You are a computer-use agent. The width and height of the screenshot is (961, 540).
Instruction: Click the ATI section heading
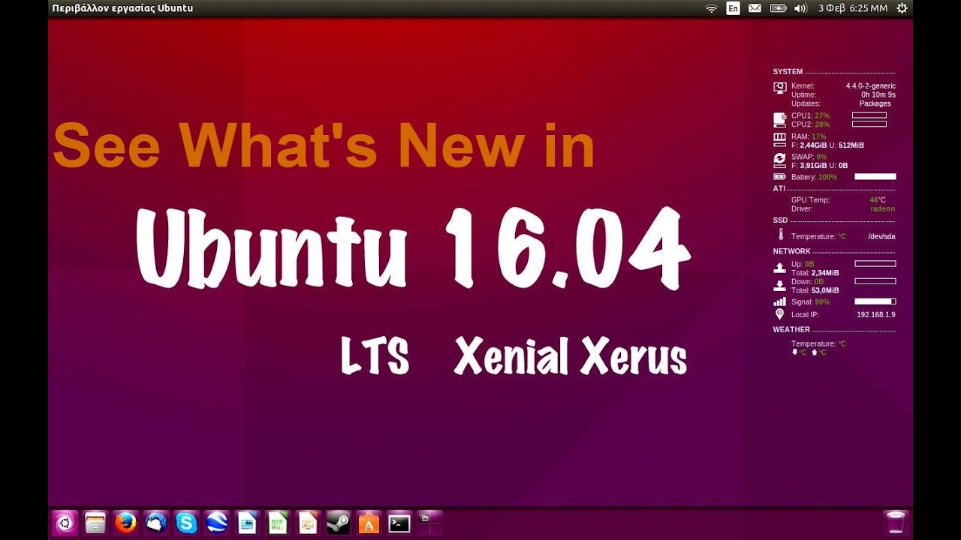pos(779,189)
